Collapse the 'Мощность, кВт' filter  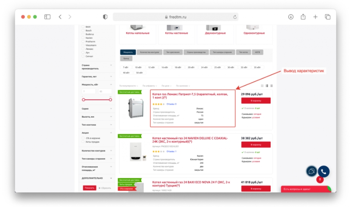click(x=97, y=84)
